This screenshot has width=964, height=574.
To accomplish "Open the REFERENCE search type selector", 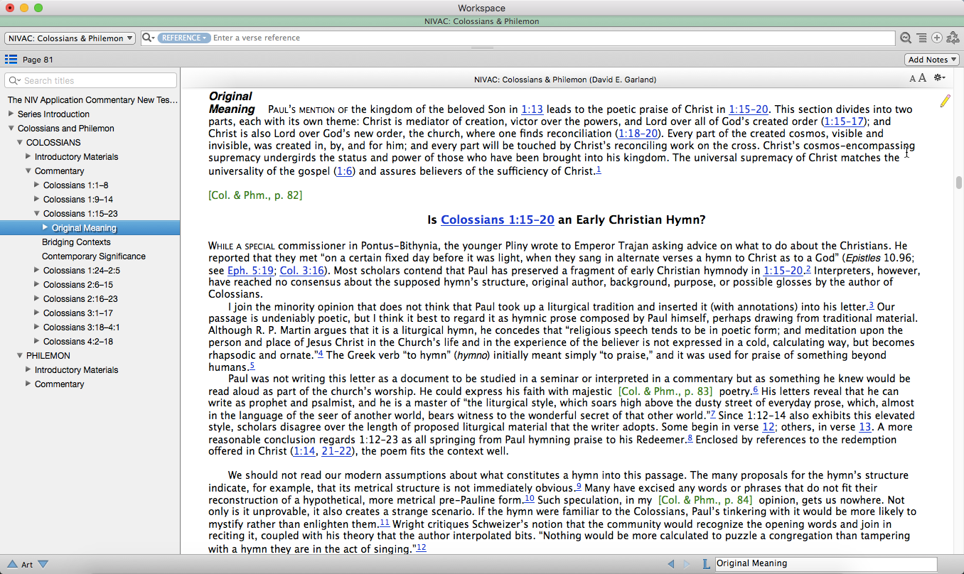I will [183, 38].
